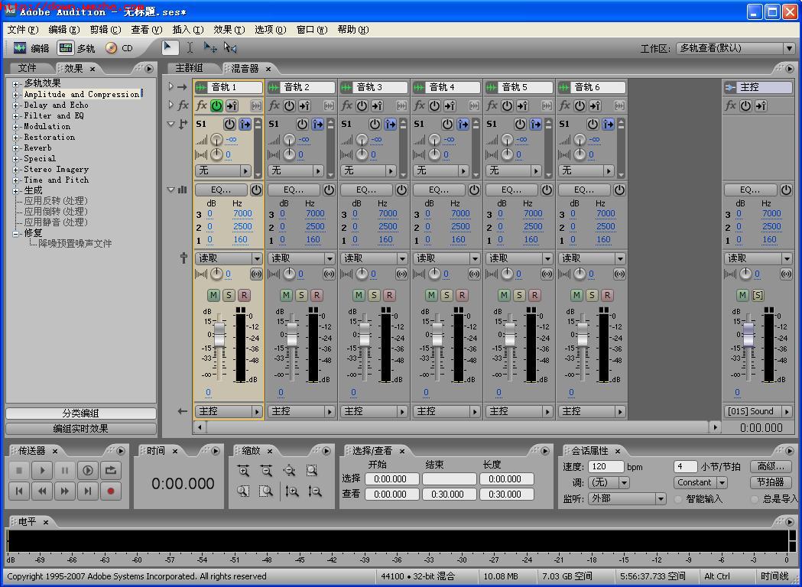Click the 选择 开始 time field
Image resolution: width=802 pixels, height=587 pixels.
[x=391, y=479]
